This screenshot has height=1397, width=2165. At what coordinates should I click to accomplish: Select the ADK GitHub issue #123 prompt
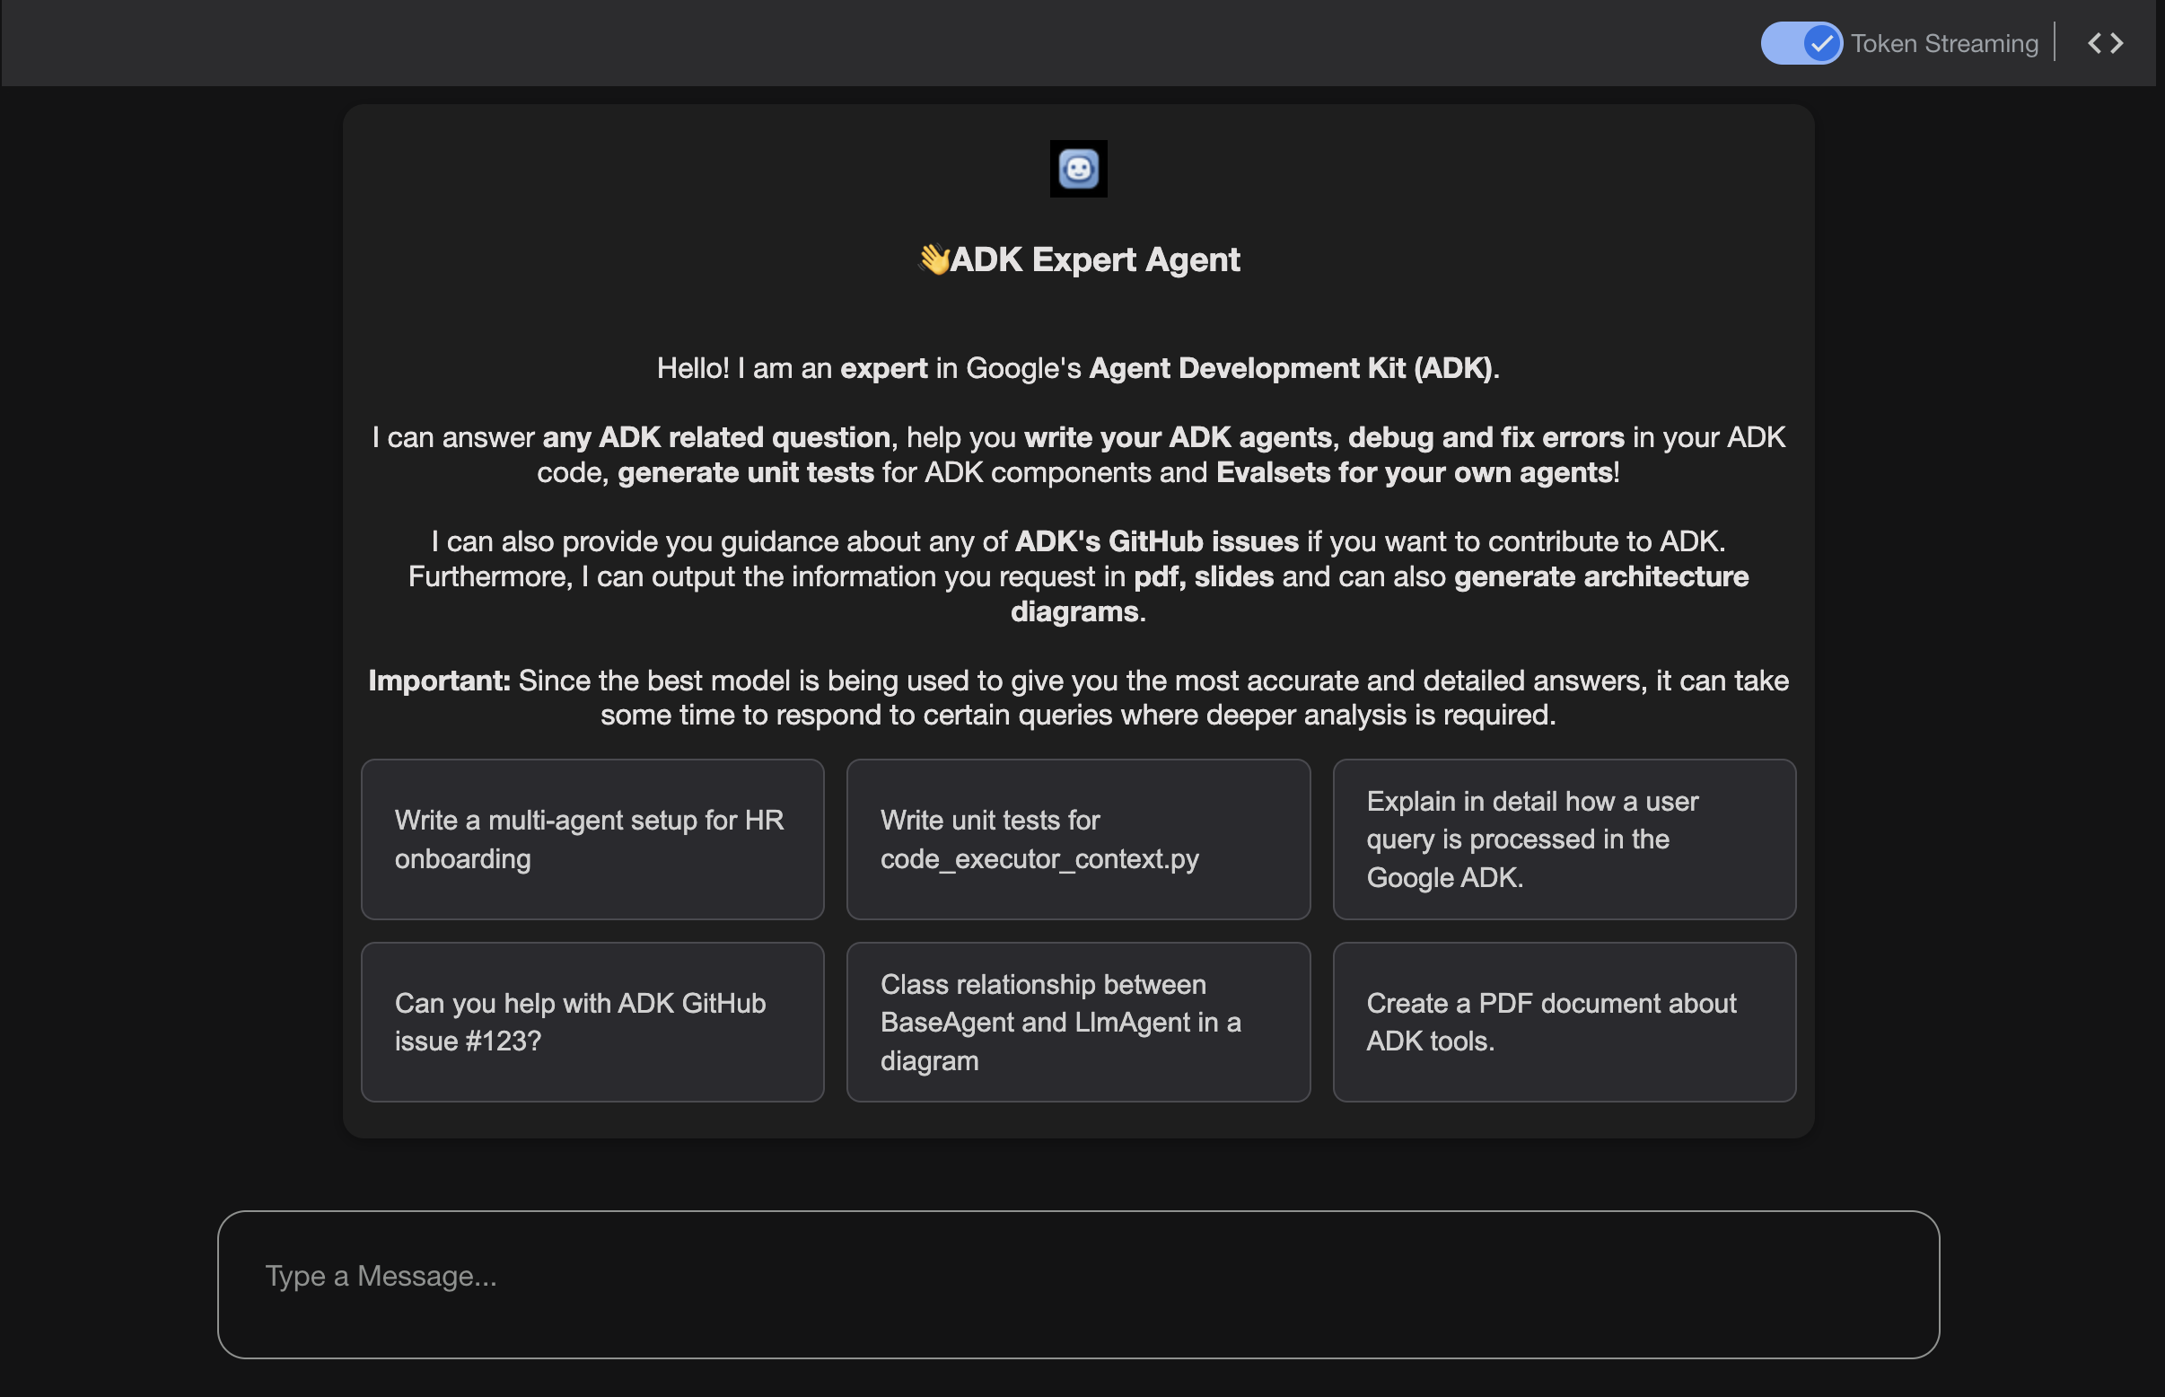[592, 1022]
